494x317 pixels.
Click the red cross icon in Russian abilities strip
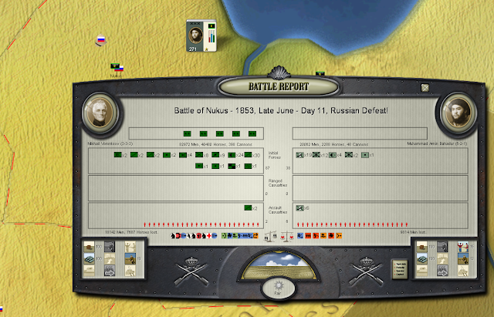pyautogui.click(x=209, y=236)
